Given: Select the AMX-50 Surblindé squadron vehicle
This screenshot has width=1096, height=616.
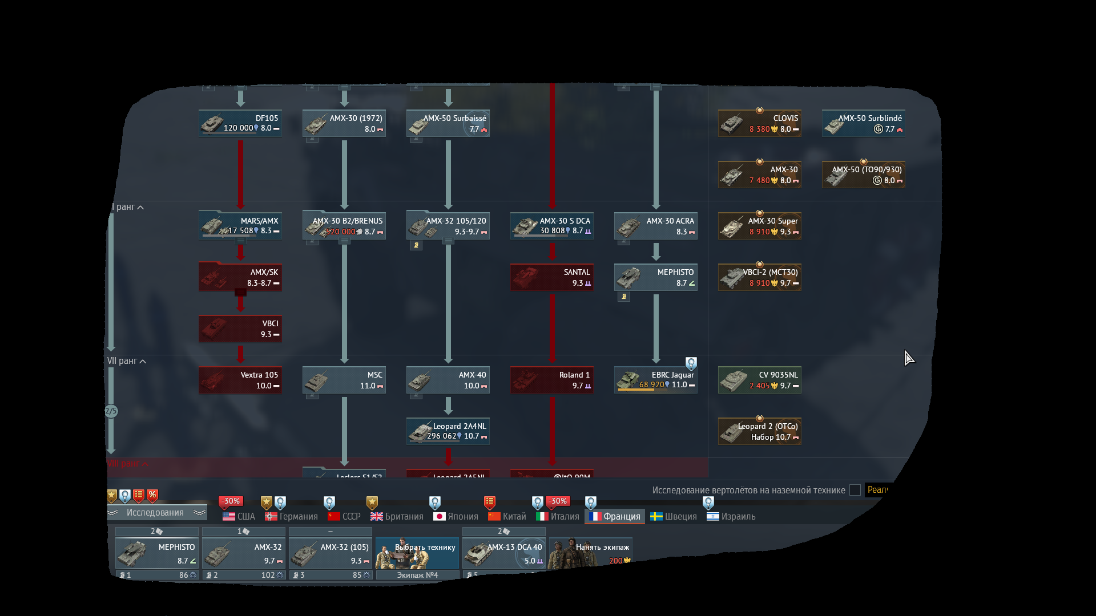Looking at the screenshot, I should [x=863, y=123].
